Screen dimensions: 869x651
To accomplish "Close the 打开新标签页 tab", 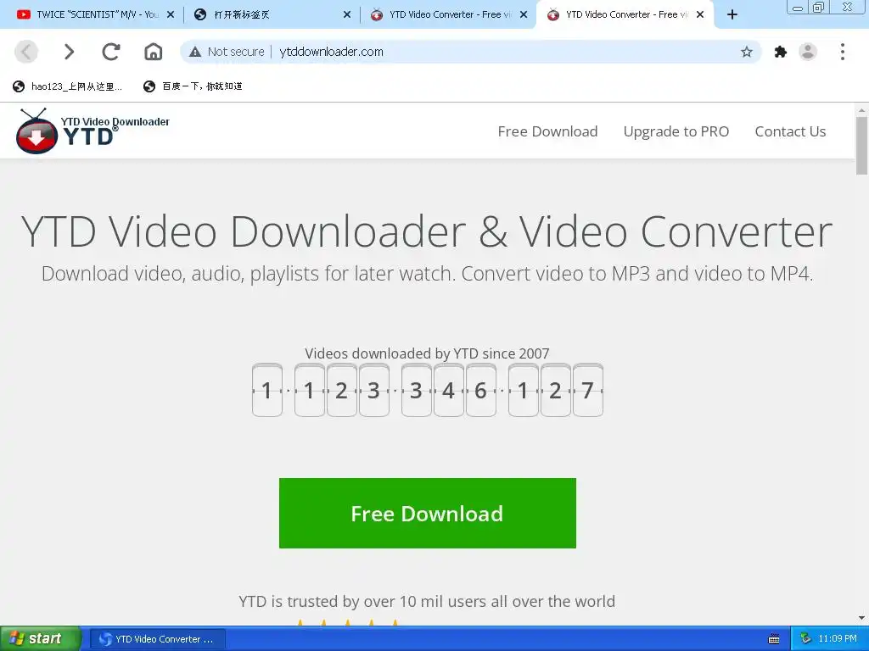I will 347,15.
